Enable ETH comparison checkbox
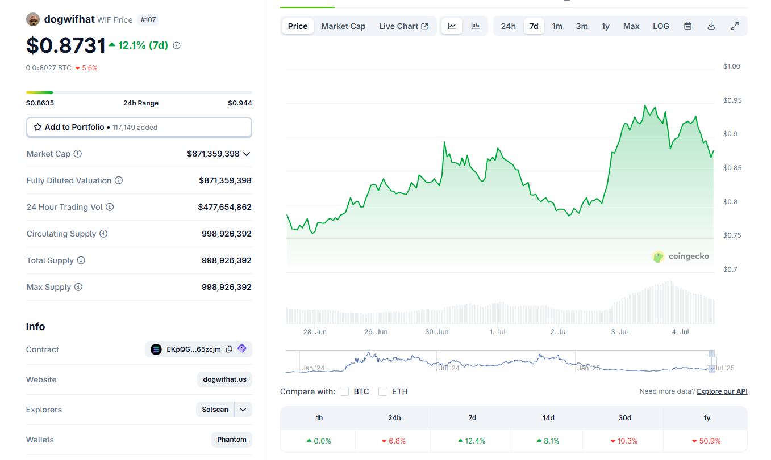This screenshot has width=771, height=460. (x=383, y=391)
